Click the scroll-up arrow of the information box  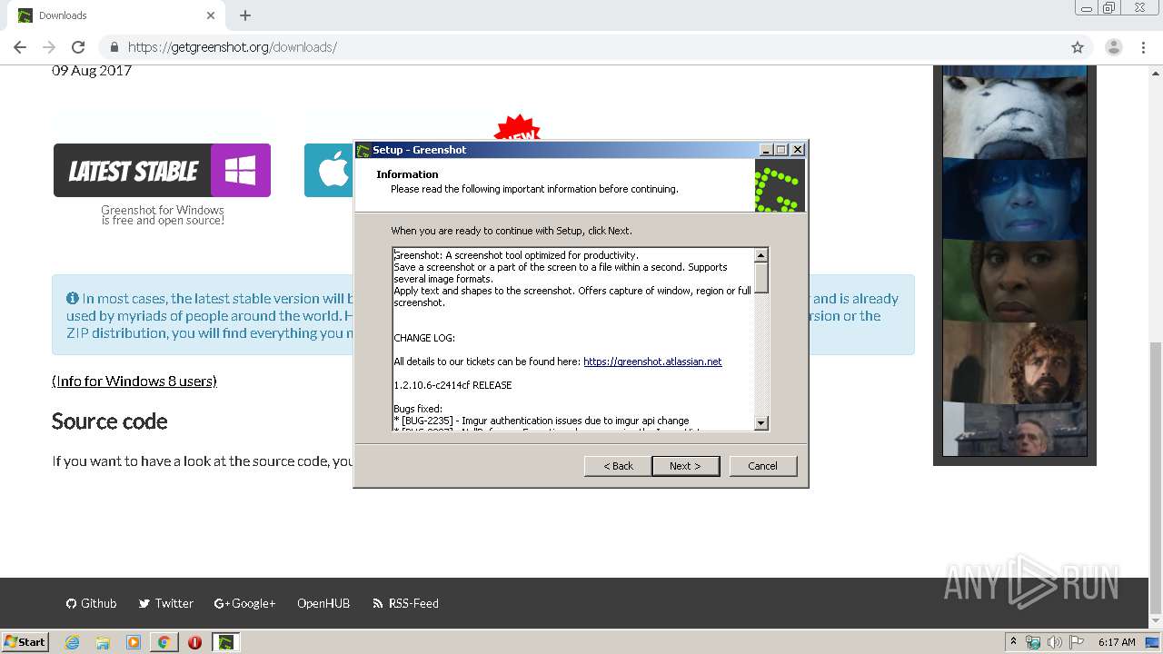pos(761,255)
